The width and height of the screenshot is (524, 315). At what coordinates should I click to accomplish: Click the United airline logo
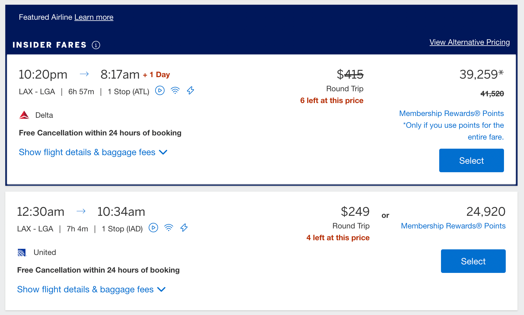[x=22, y=252]
